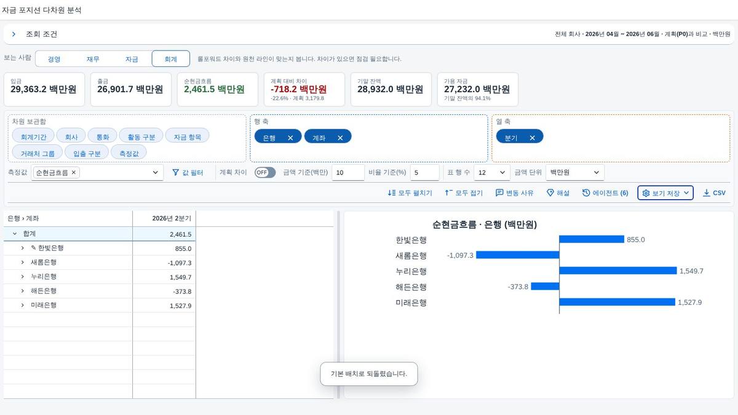Viewport: 738px width, 415px height.
Task: Select the 1,527.9 table cell
Action: [164, 306]
